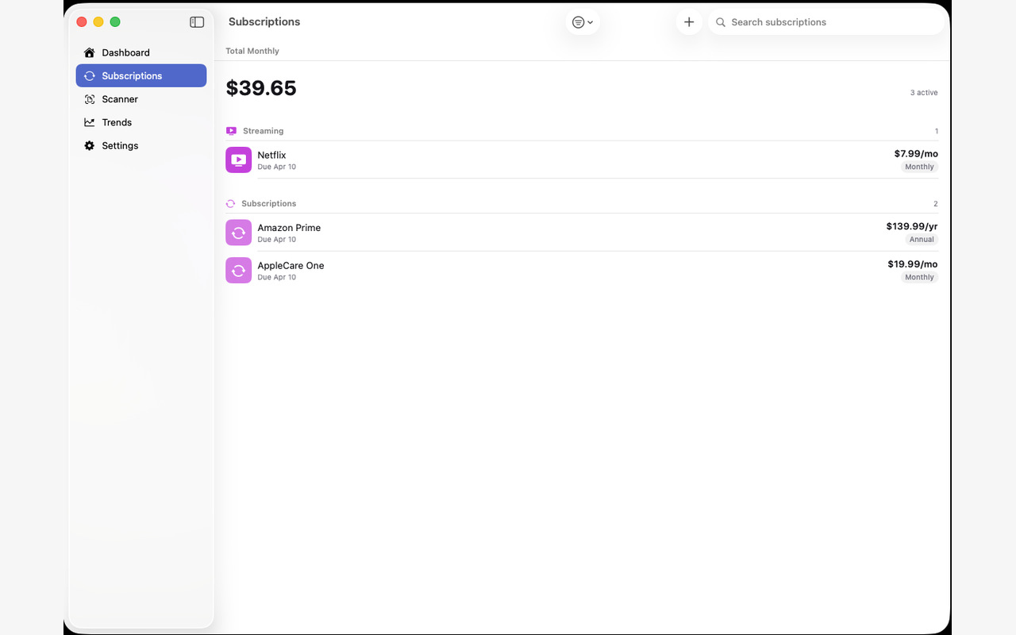Viewport: 1016px width, 635px height.
Task: Click the Netflix streaming icon
Action: 238,160
